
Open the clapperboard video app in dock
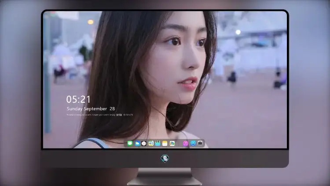coord(158,143)
